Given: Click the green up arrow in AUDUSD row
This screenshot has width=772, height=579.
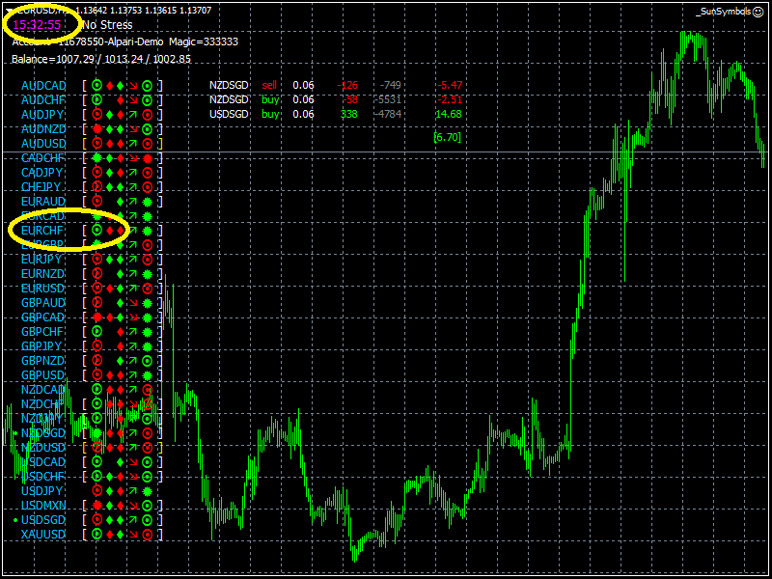Looking at the screenshot, I should (134, 144).
